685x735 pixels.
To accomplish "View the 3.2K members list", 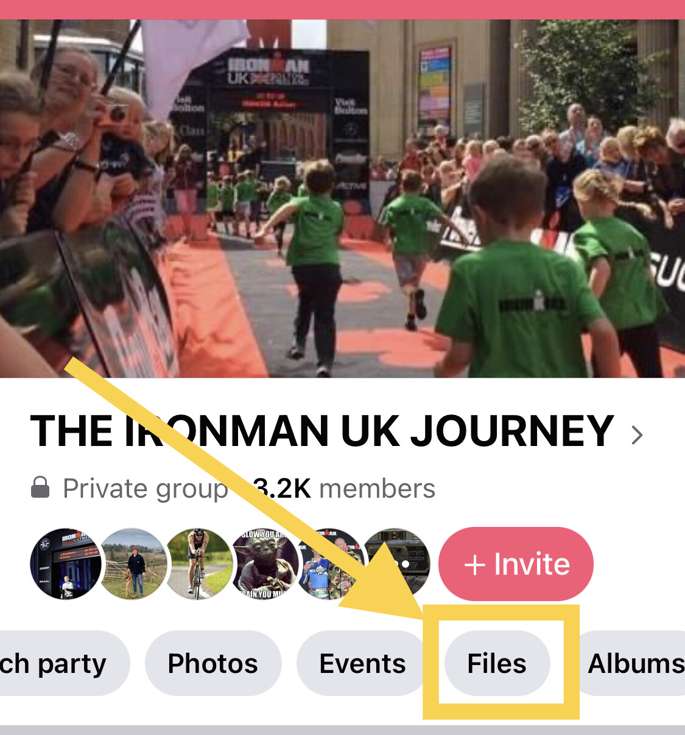I will click(344, 489).
